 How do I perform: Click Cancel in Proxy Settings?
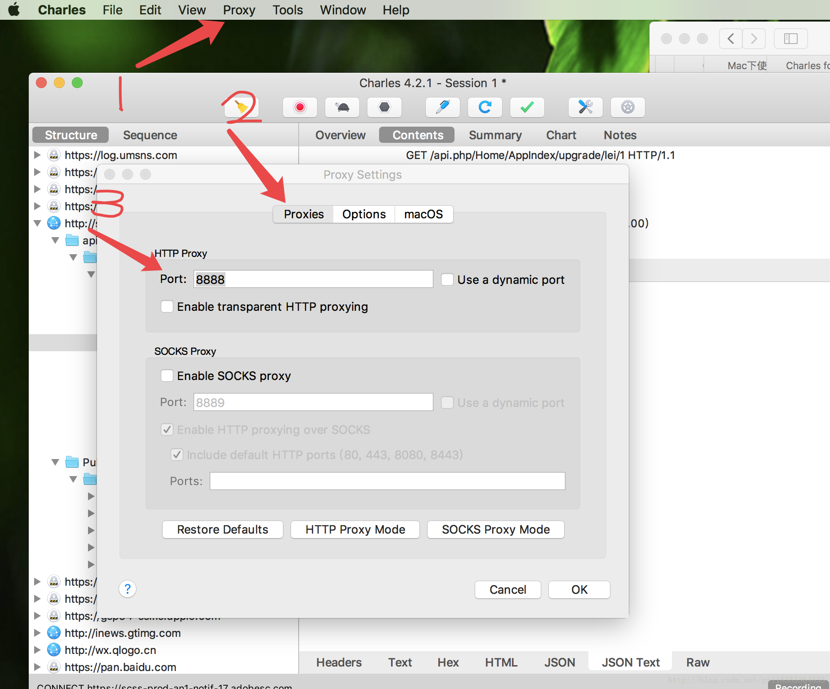pyautogui.click(x=508, y=590)
